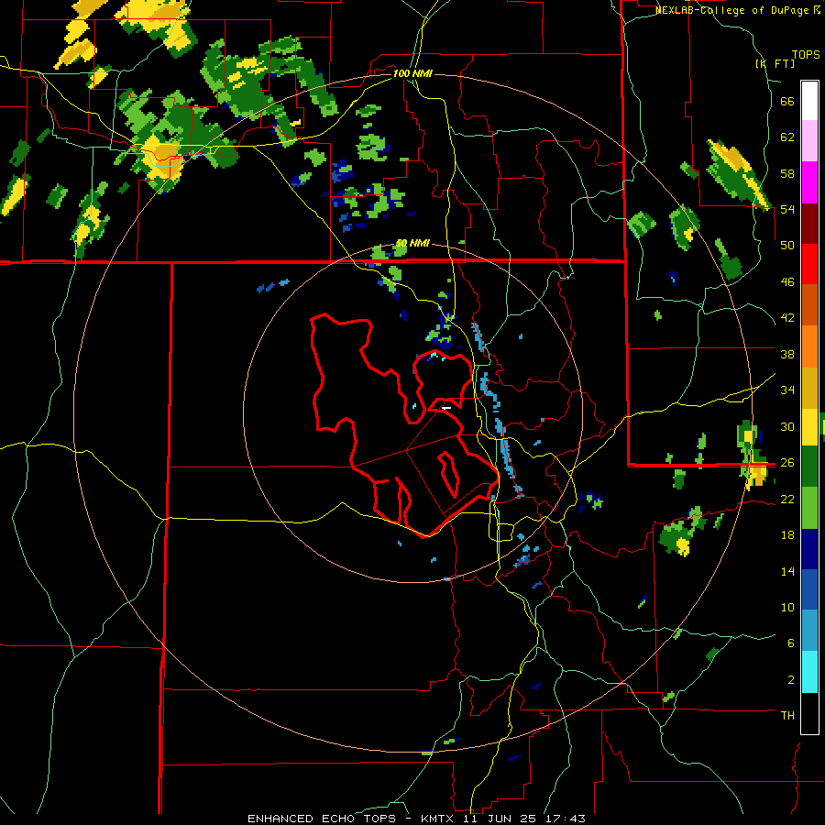This screenshot has height=825, width=825.
Task: Click the magenta legend swatch
Action: pos(809,182)
